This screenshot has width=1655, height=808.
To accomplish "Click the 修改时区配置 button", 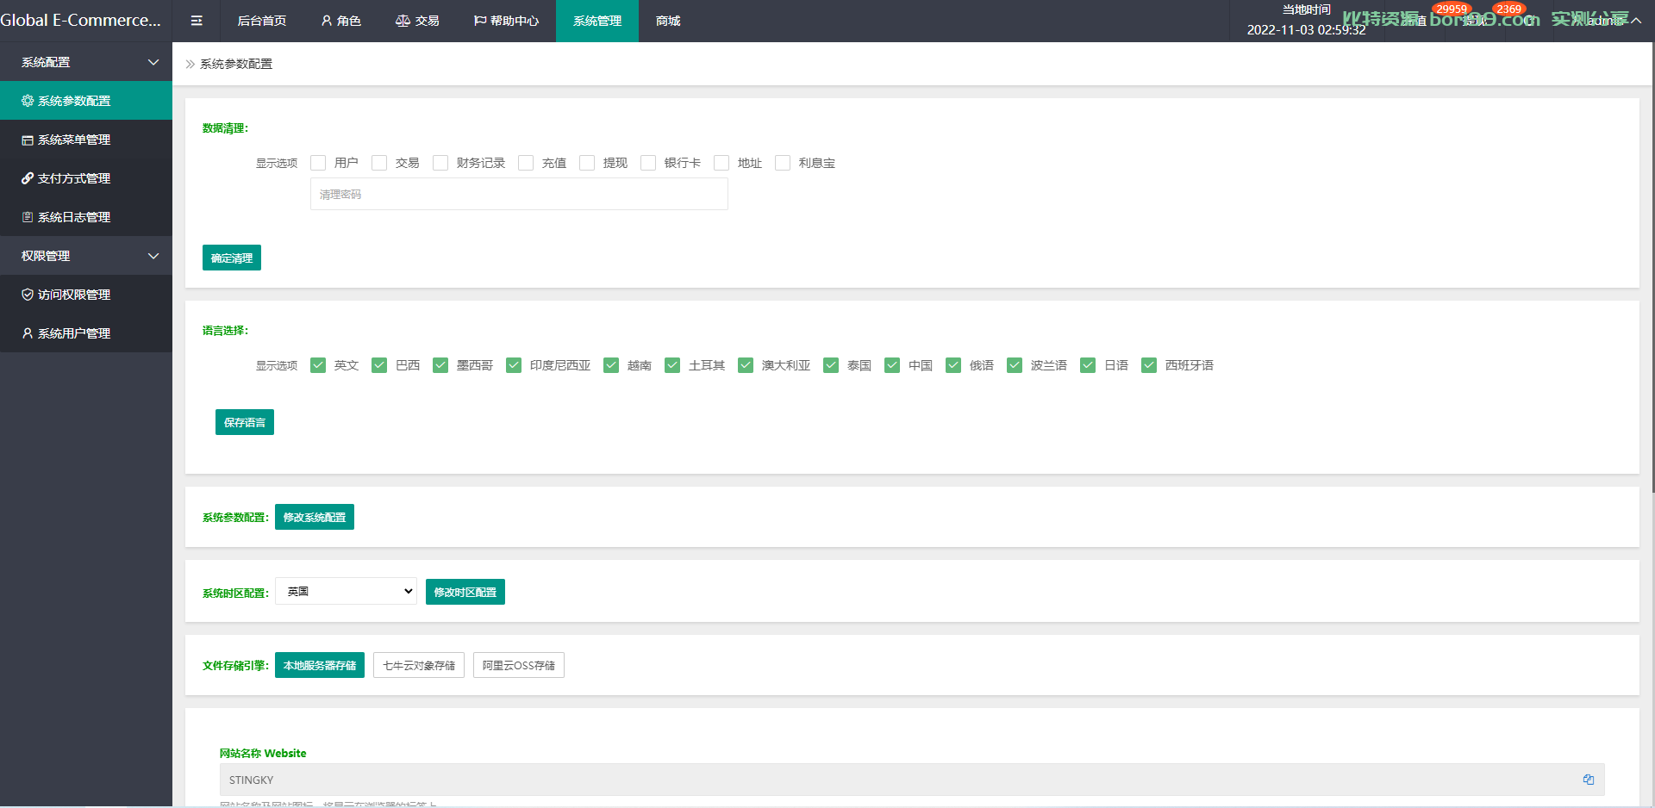I will [465, 592].
